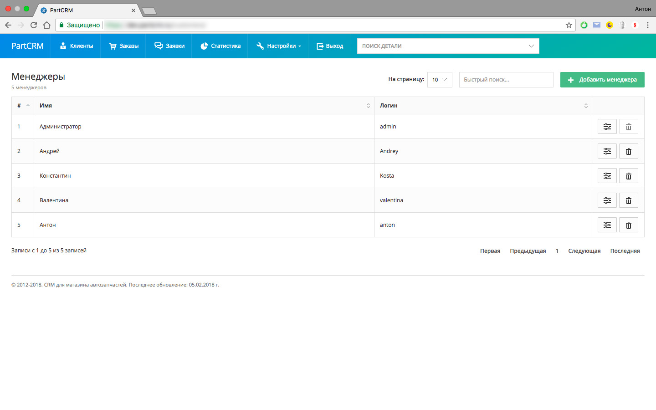Sort table by Имя column
The height and width of the screenshot is (410, 656).
204,106
